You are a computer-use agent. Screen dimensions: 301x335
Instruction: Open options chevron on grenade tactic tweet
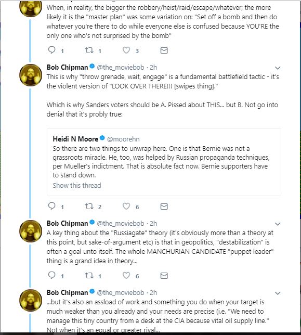[x=278, y=68]
